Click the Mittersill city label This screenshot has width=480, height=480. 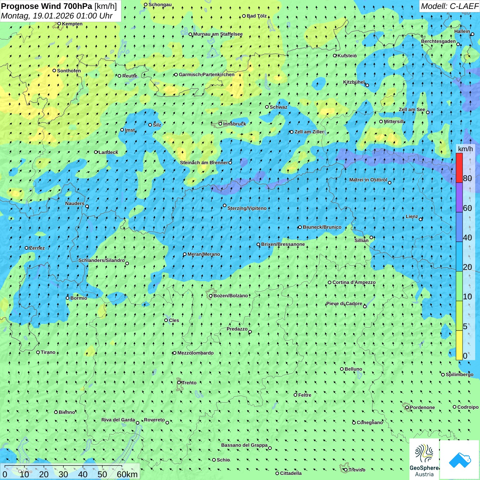[x=394, y=121]
